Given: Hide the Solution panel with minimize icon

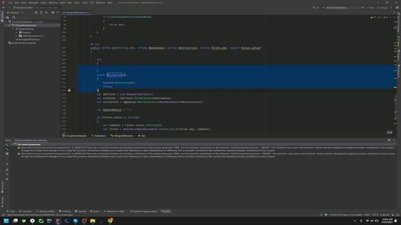Looking at the screenshot, I should click(x=58, y=12).
